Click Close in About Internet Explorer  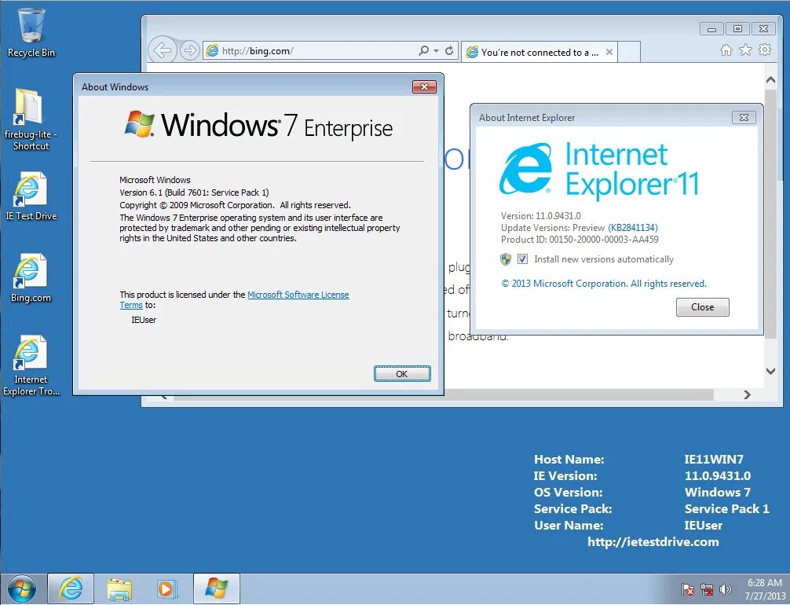click(702, 307)
